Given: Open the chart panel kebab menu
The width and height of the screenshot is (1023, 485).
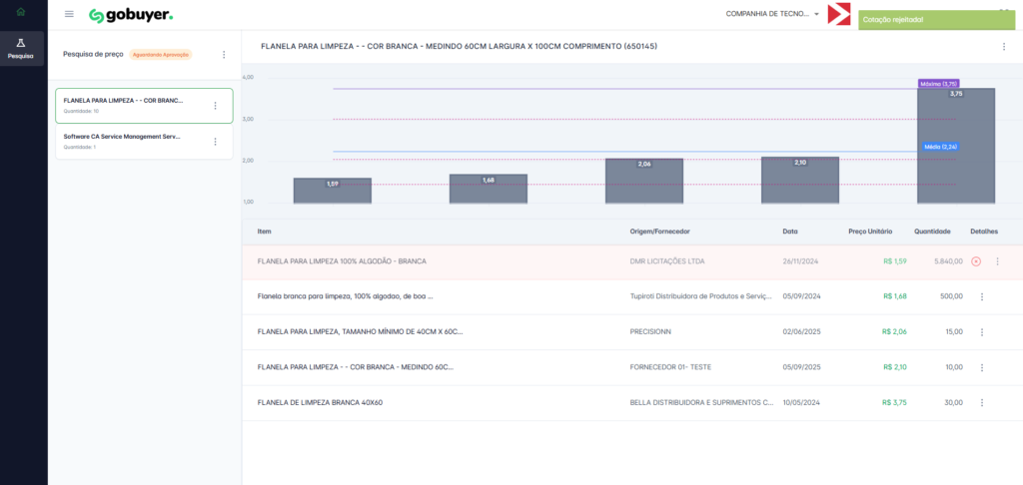Looking at the screenshot, I should (1003, 47).
